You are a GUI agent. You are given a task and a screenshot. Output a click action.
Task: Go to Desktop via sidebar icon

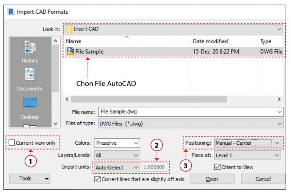[x=30, y=103]
